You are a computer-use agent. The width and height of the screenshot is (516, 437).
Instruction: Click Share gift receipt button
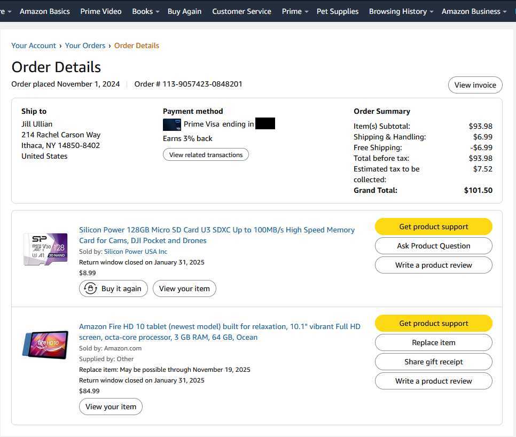(x=433, y=362)
